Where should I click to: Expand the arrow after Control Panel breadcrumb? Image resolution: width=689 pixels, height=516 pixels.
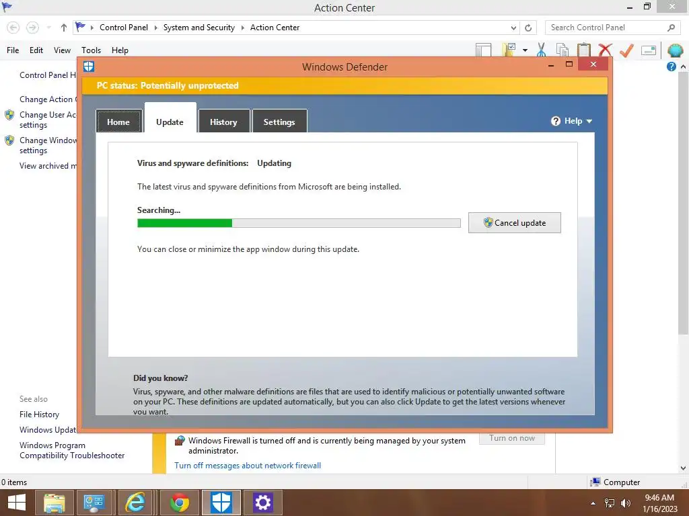pos(155,28)
